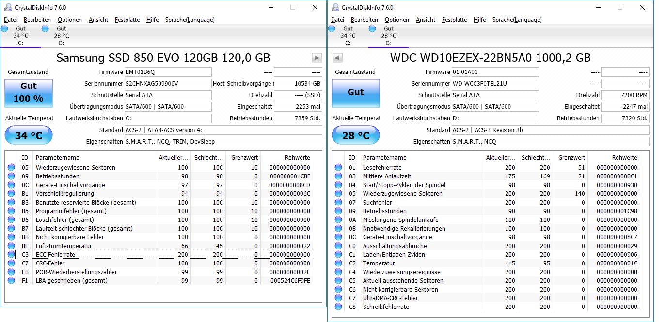The width and height of the screenshot is (666, 322).
Task: Click status orb for Schreibfehlerrate row
Action: click(x=338, y=307)
